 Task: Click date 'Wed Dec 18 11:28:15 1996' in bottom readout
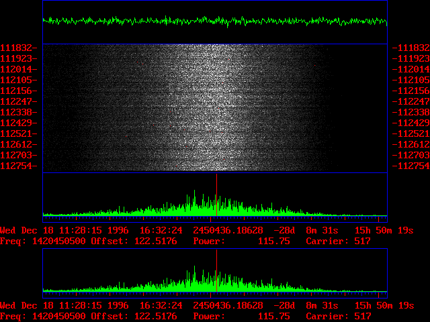click(x=64, y=306)
